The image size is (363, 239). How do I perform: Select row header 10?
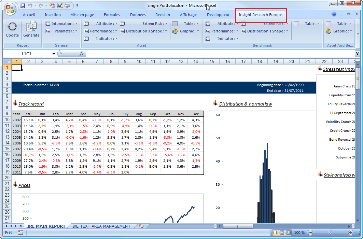click(7, 119)
